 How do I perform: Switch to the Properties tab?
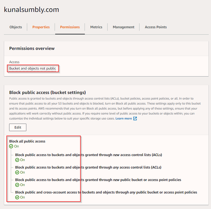41,27
